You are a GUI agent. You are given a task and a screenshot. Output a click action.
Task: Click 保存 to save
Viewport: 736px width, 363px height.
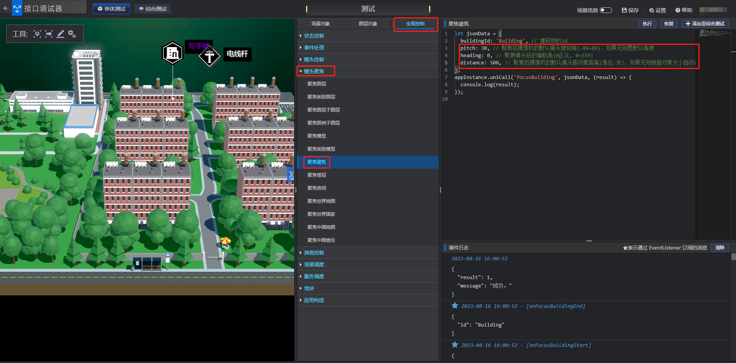click(630, 10)
